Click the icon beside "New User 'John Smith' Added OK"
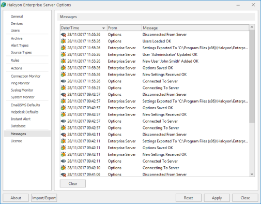 click(x=64, y=61)
